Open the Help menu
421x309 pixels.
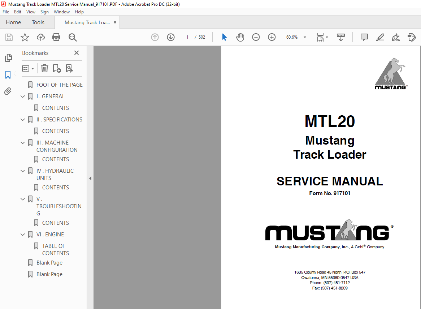point(79,12)
